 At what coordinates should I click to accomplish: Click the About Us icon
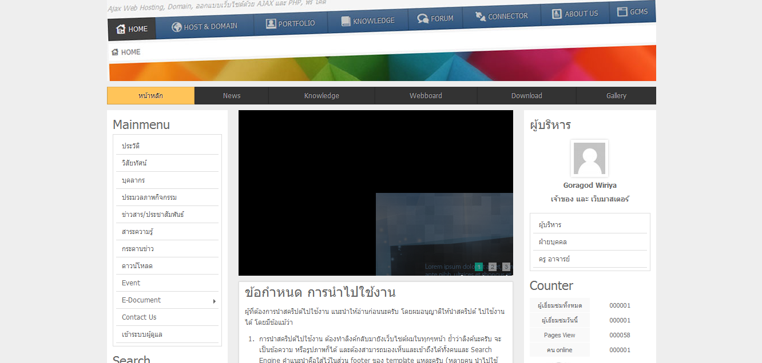[557, 14]
